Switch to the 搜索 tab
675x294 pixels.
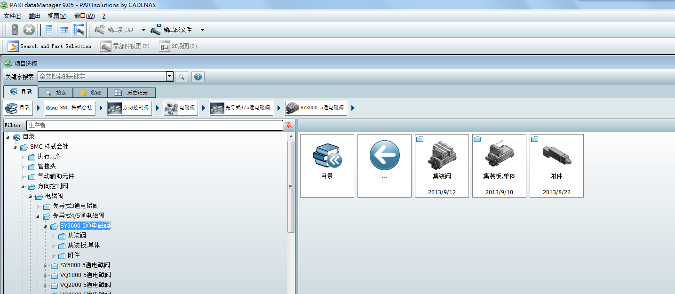click(56, 93)
